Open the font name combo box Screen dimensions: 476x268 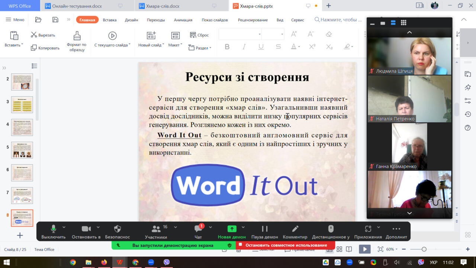(240, 34)
